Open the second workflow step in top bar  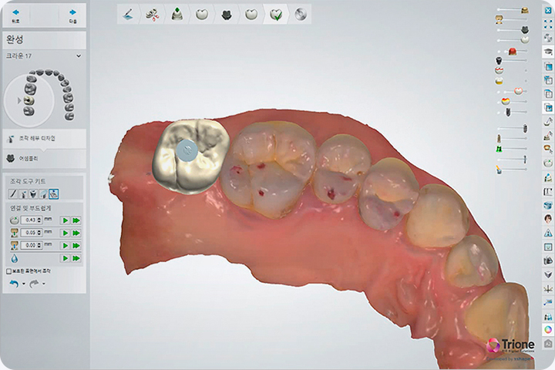[x=153, y=15]
